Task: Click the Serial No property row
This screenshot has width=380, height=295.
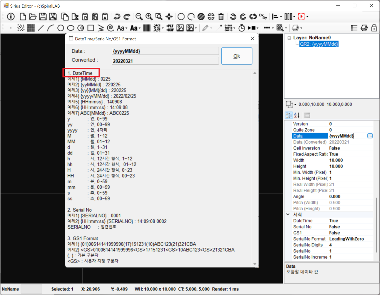Action: pyautogui.click(x=332, y=227)
